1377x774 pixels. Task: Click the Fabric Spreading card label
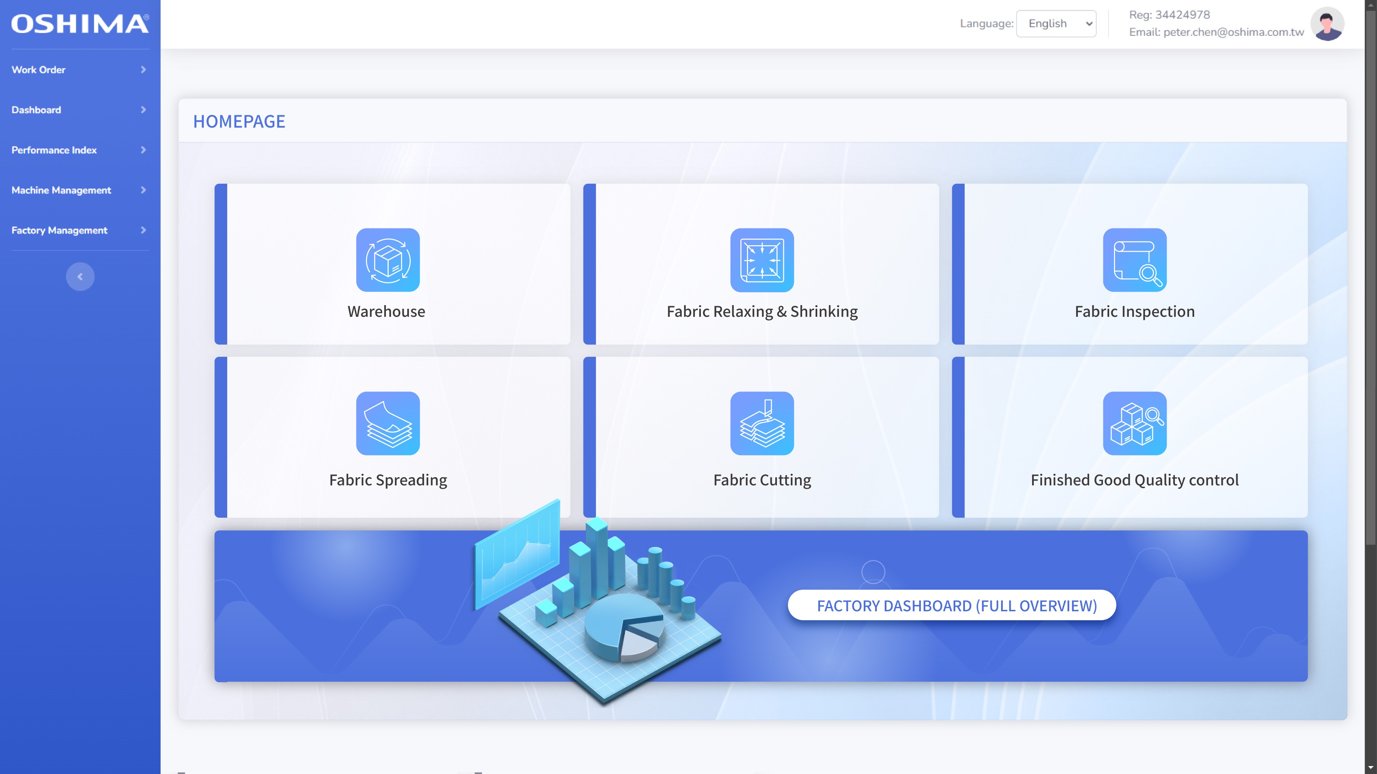(x=388, y=480)
